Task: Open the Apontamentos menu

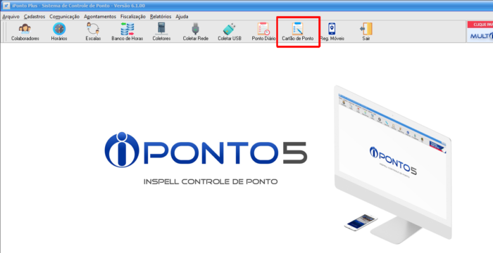Action: pos(100,17)
